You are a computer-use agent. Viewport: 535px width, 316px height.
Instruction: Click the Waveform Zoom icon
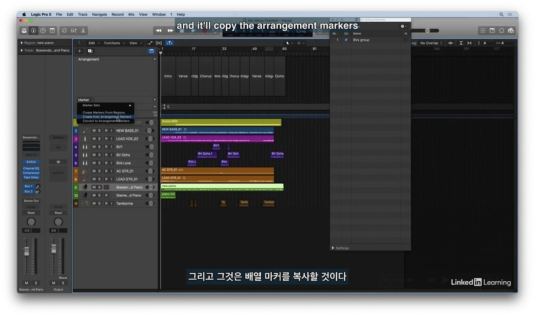tap(451, 43)
